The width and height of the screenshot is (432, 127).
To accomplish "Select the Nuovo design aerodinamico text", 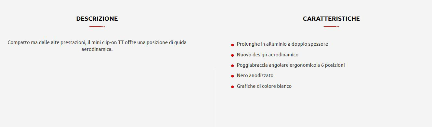I will (268, 55).
